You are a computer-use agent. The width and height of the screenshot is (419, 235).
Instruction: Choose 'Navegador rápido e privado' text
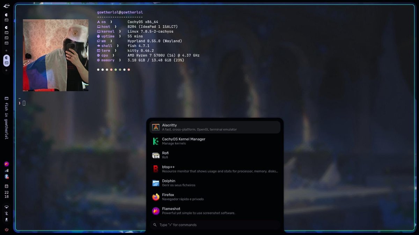pos(183,199)
